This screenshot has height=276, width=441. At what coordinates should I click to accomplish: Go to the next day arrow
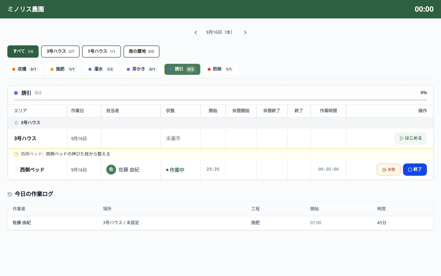click(x=245, y=33)
